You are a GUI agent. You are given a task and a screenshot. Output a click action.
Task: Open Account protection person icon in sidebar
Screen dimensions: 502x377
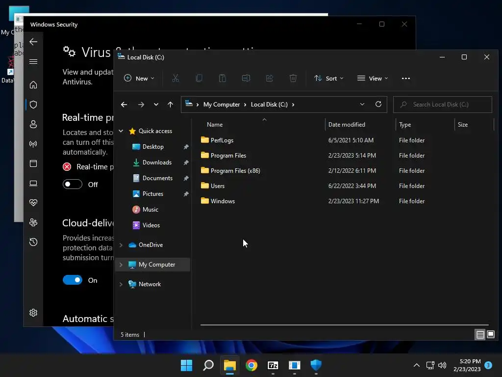pos(33,124)
